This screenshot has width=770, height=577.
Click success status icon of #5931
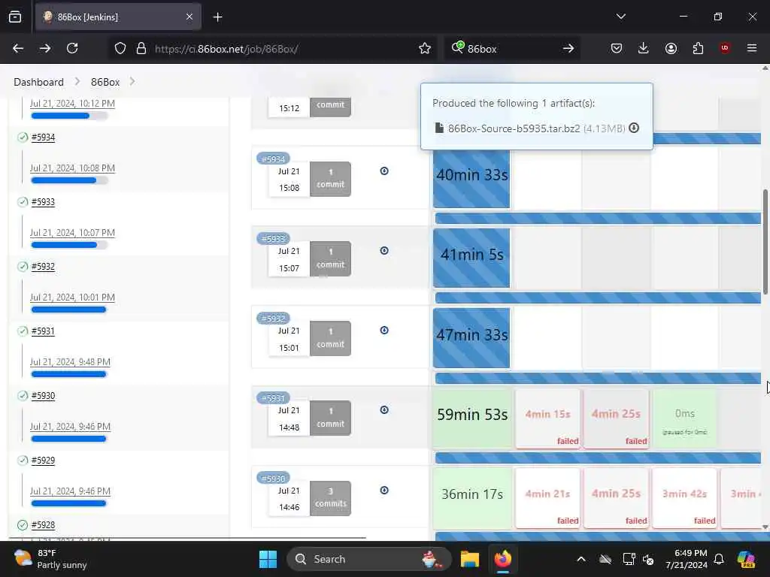pos(23,331)
